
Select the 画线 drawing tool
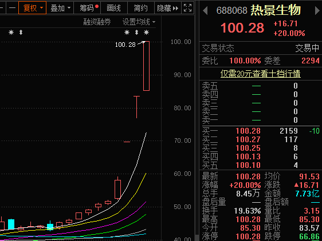pyautogui.click(x=114, y=8)
